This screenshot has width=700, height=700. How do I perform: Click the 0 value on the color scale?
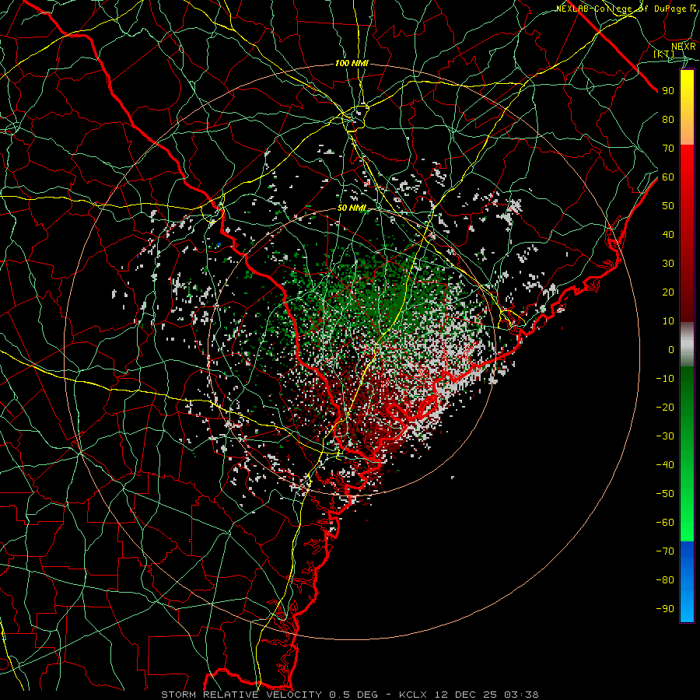click(x=671, y=349)
